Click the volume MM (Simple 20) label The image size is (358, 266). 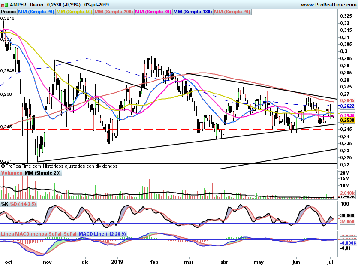tap(42, 173)
